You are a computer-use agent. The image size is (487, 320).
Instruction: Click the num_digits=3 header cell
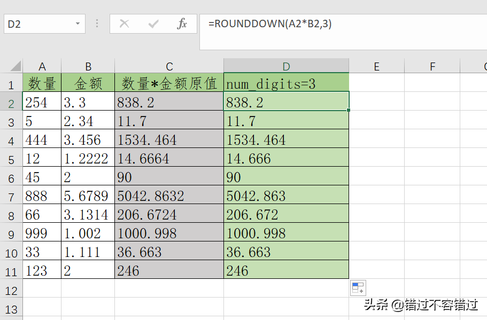click(x=286, y=83)
